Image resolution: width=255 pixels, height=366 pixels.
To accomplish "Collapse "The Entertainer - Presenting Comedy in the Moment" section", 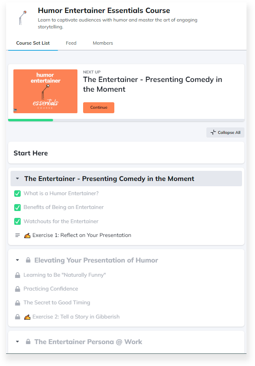I will tap(17, 178).
